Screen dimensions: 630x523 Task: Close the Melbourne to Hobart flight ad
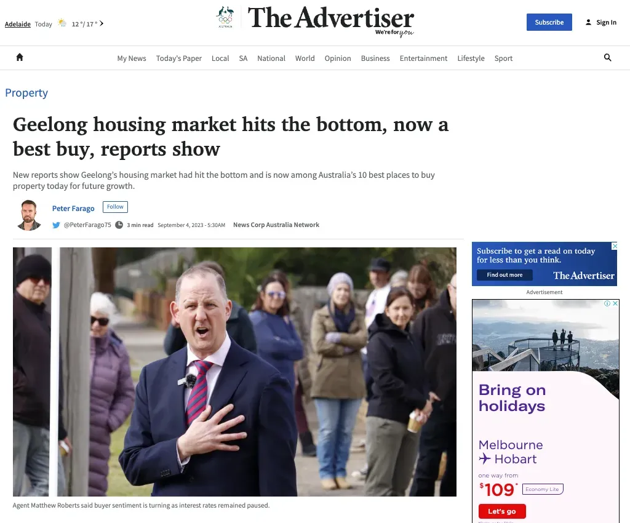615,303
